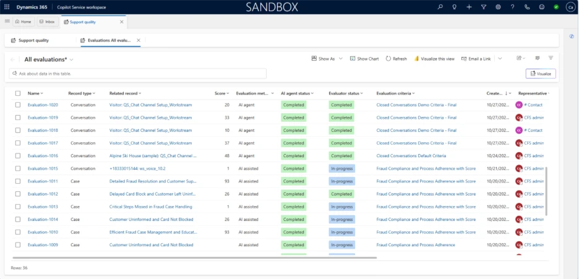This screenshot has height=279, width=579.
Task: Click the lightbulb assistant icon
Action: pos(455,7)
